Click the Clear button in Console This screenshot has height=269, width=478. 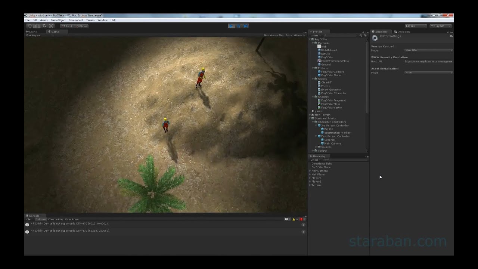coord(29,219)
